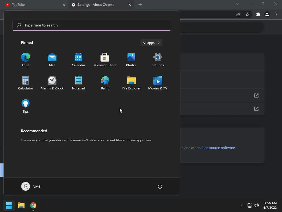282x212 pixels.
Task: Open Settings from pinned apps
Action: pyautogui.click(x=158, y=60)
